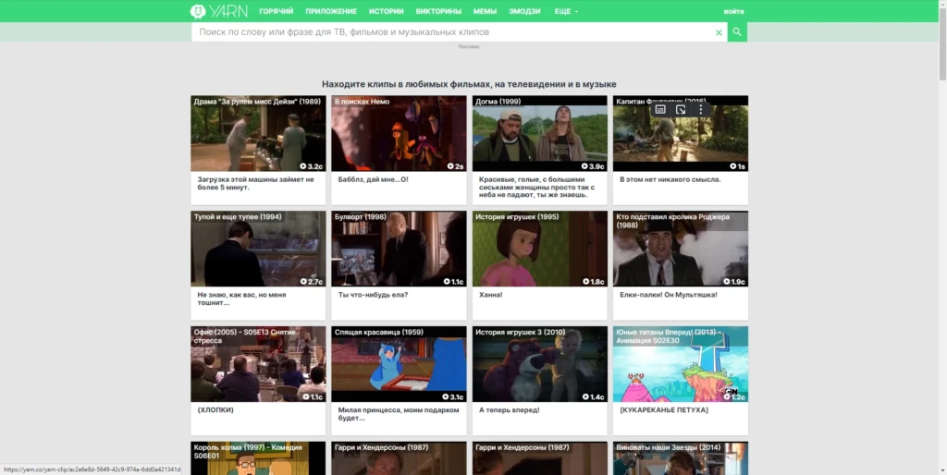Click caption 'Елки-палки! Он Мультяшка!'
947x475 pixels.
[x=669, y=295]
